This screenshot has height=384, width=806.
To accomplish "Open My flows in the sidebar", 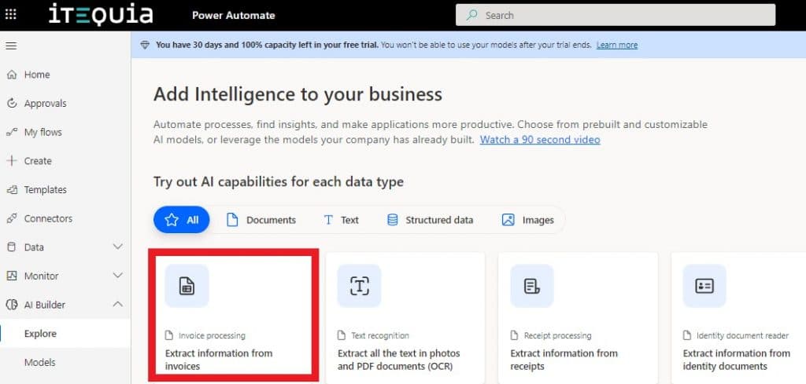I will coord(65,132).
